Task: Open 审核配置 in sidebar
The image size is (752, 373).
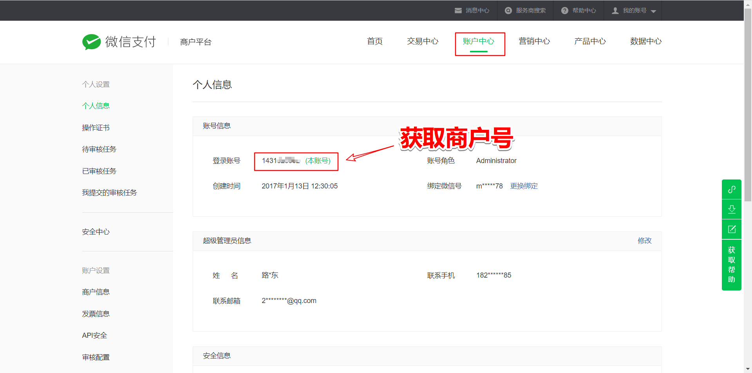Action: (96, 357)
